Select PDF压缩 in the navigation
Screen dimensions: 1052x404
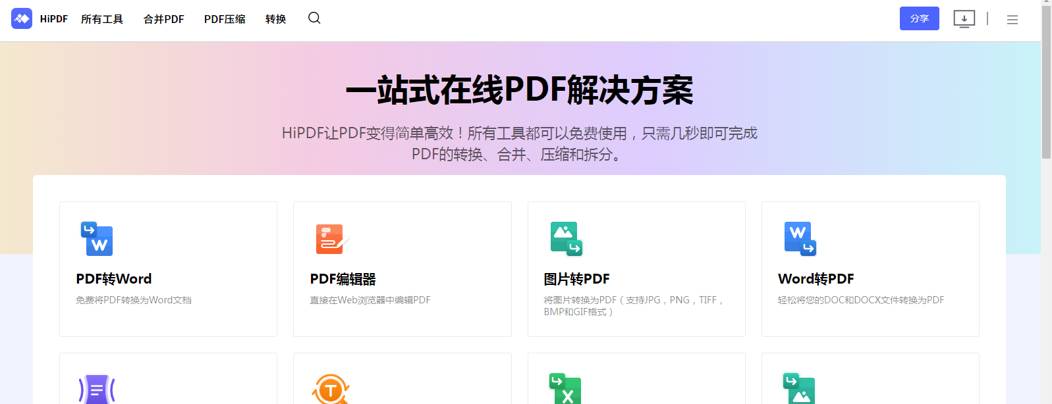(x=225, y=19)
